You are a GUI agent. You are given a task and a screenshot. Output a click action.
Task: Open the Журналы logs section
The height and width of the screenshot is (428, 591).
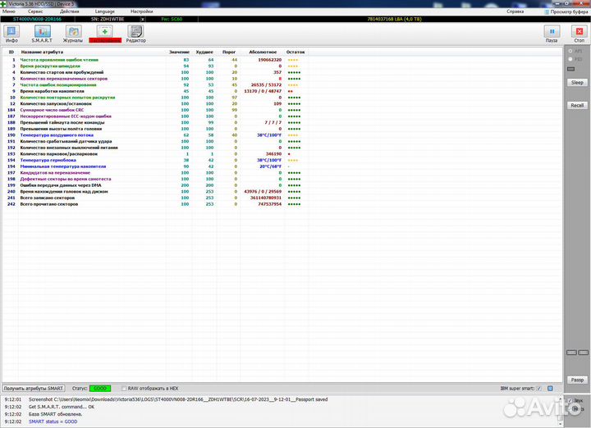point(73,34)
